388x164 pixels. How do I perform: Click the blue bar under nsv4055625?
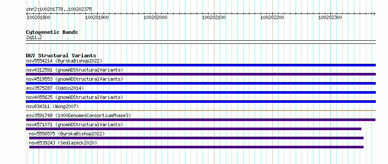tap(201, 102)
